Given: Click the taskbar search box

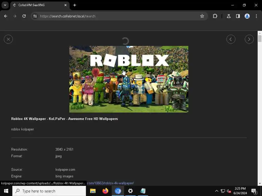Looking at the screenshot, I should (x=49, y=191).
